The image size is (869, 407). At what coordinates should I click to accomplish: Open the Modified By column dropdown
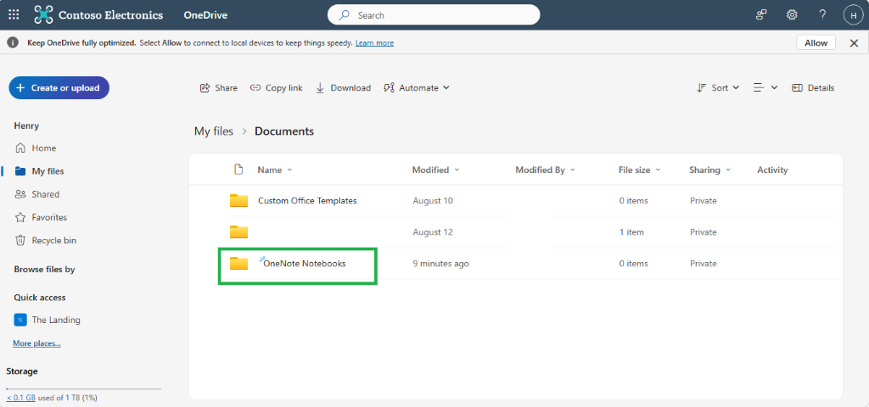click(x=573, y=170)
